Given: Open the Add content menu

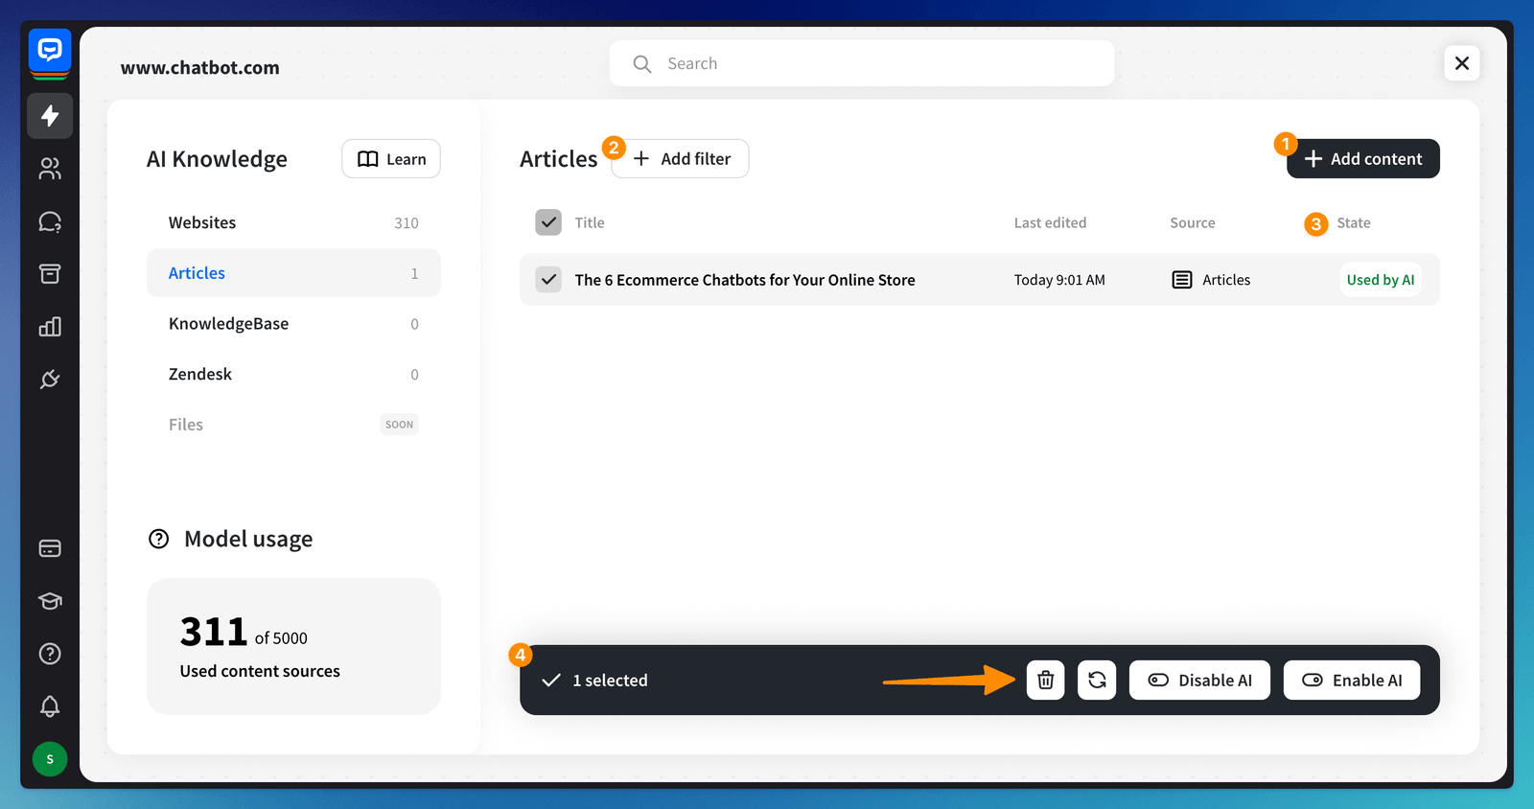Looking at the screenshot, I should tap(1362, 159).
